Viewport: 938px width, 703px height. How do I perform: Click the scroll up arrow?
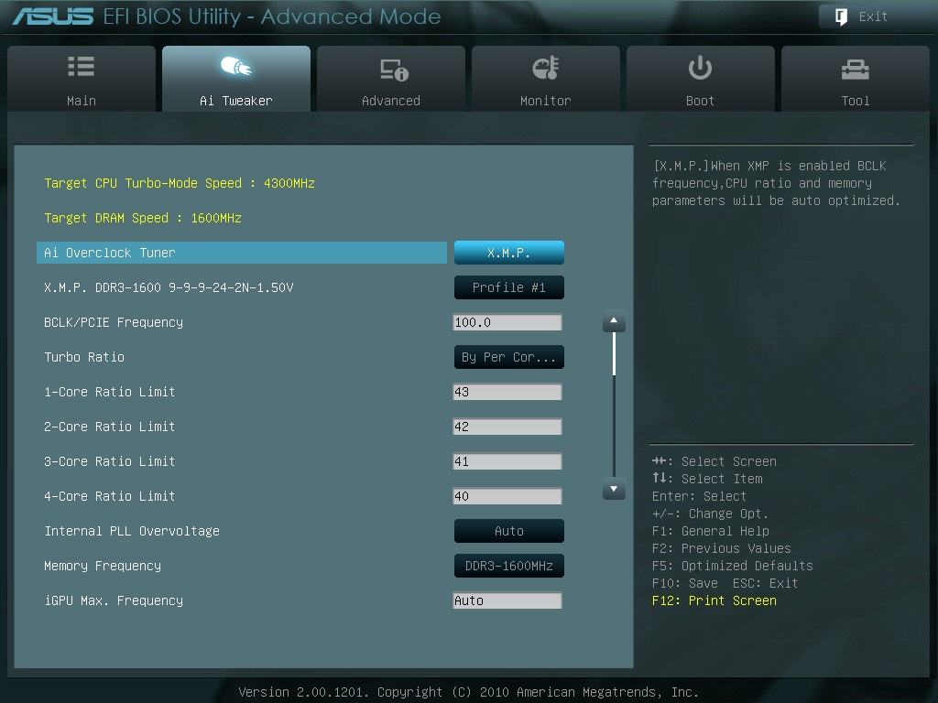[614, 321]
